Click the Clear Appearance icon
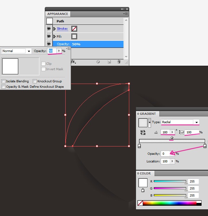This screenshot has height=216, width=208. [x=98, y=62]
